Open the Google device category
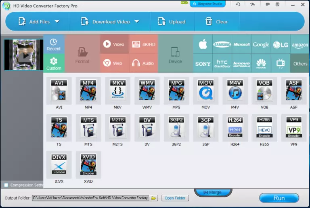310x208 pixels. tap(261, 44)
